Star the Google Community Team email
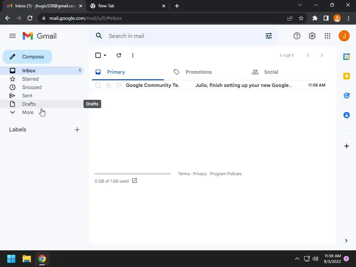The image size is (356, 267). 108,85
